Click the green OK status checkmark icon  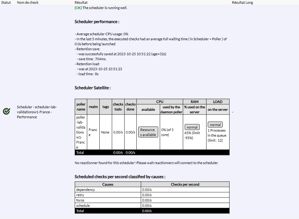click(6, 111)
